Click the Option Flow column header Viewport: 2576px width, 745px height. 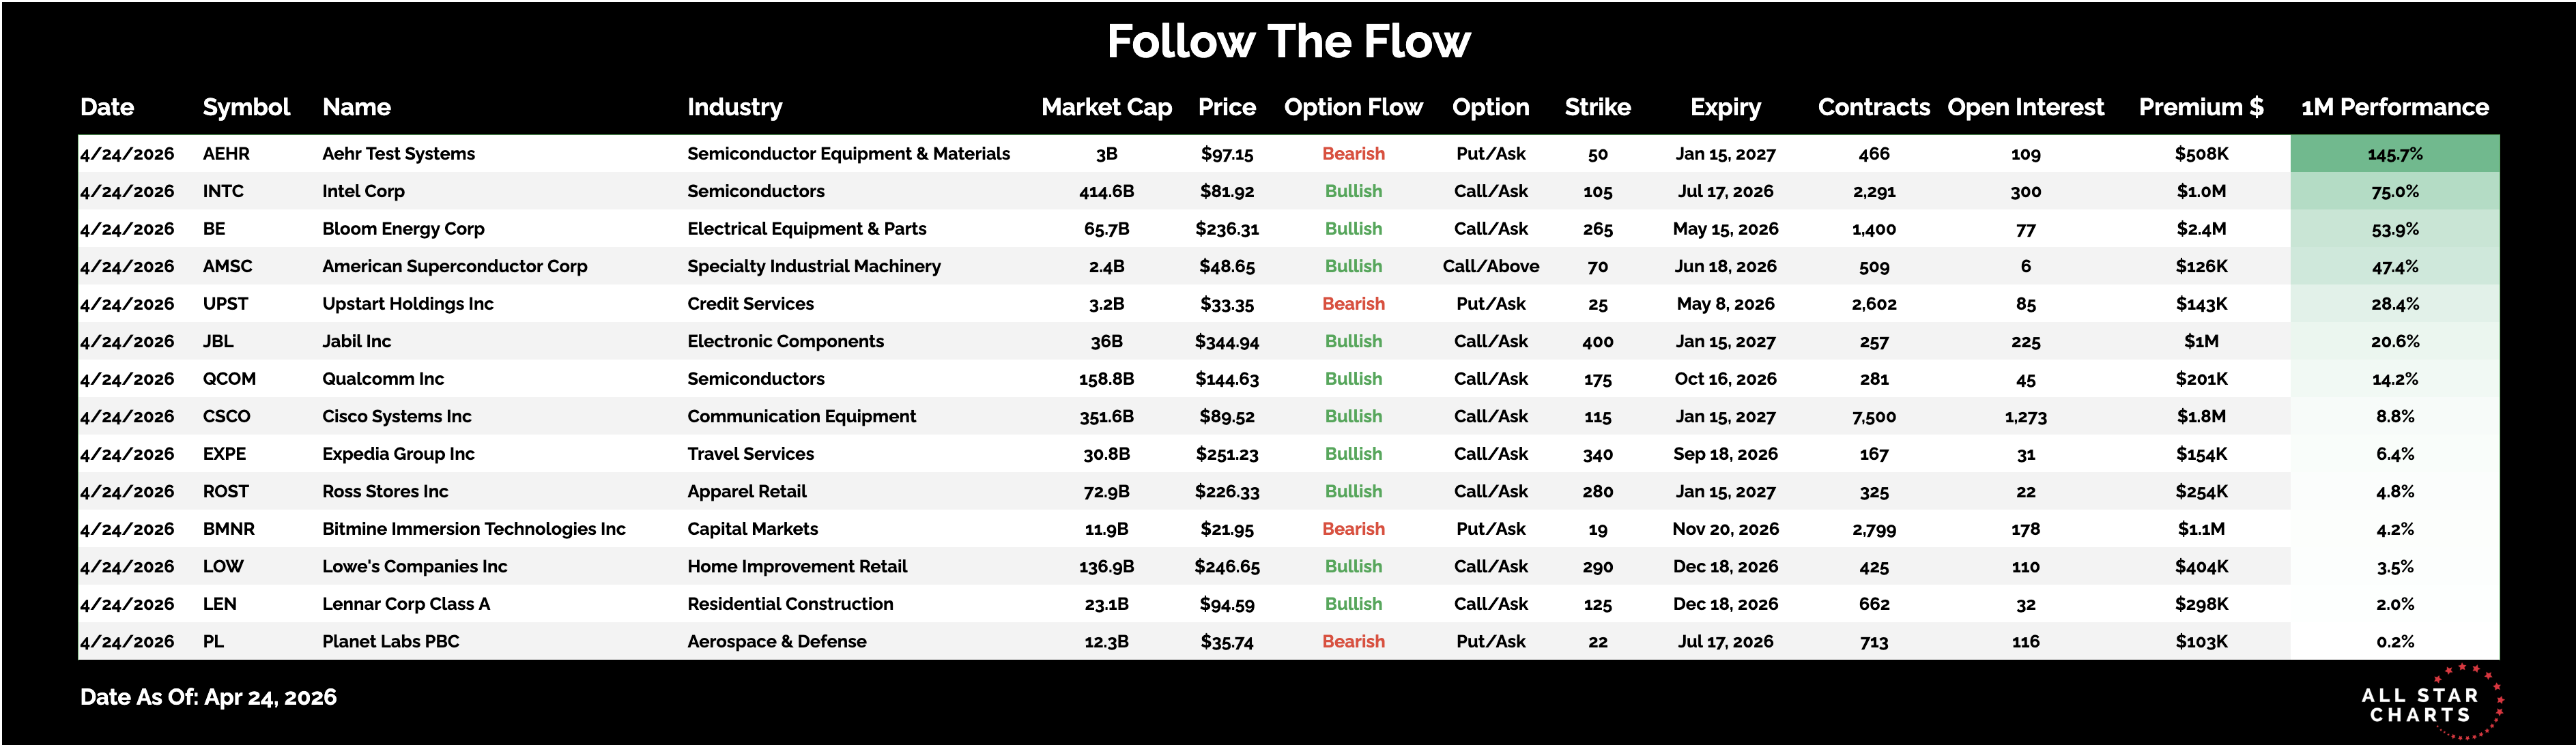(x=1353, y=107)
